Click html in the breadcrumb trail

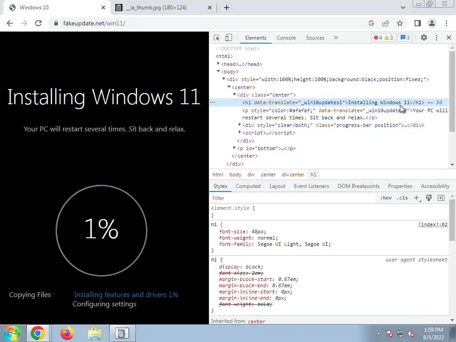click(x=218, y=175)
